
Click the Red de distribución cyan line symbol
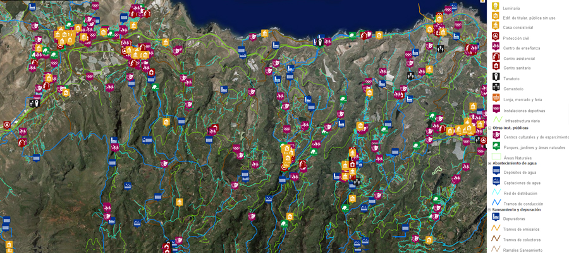click(x=496, y=193)
